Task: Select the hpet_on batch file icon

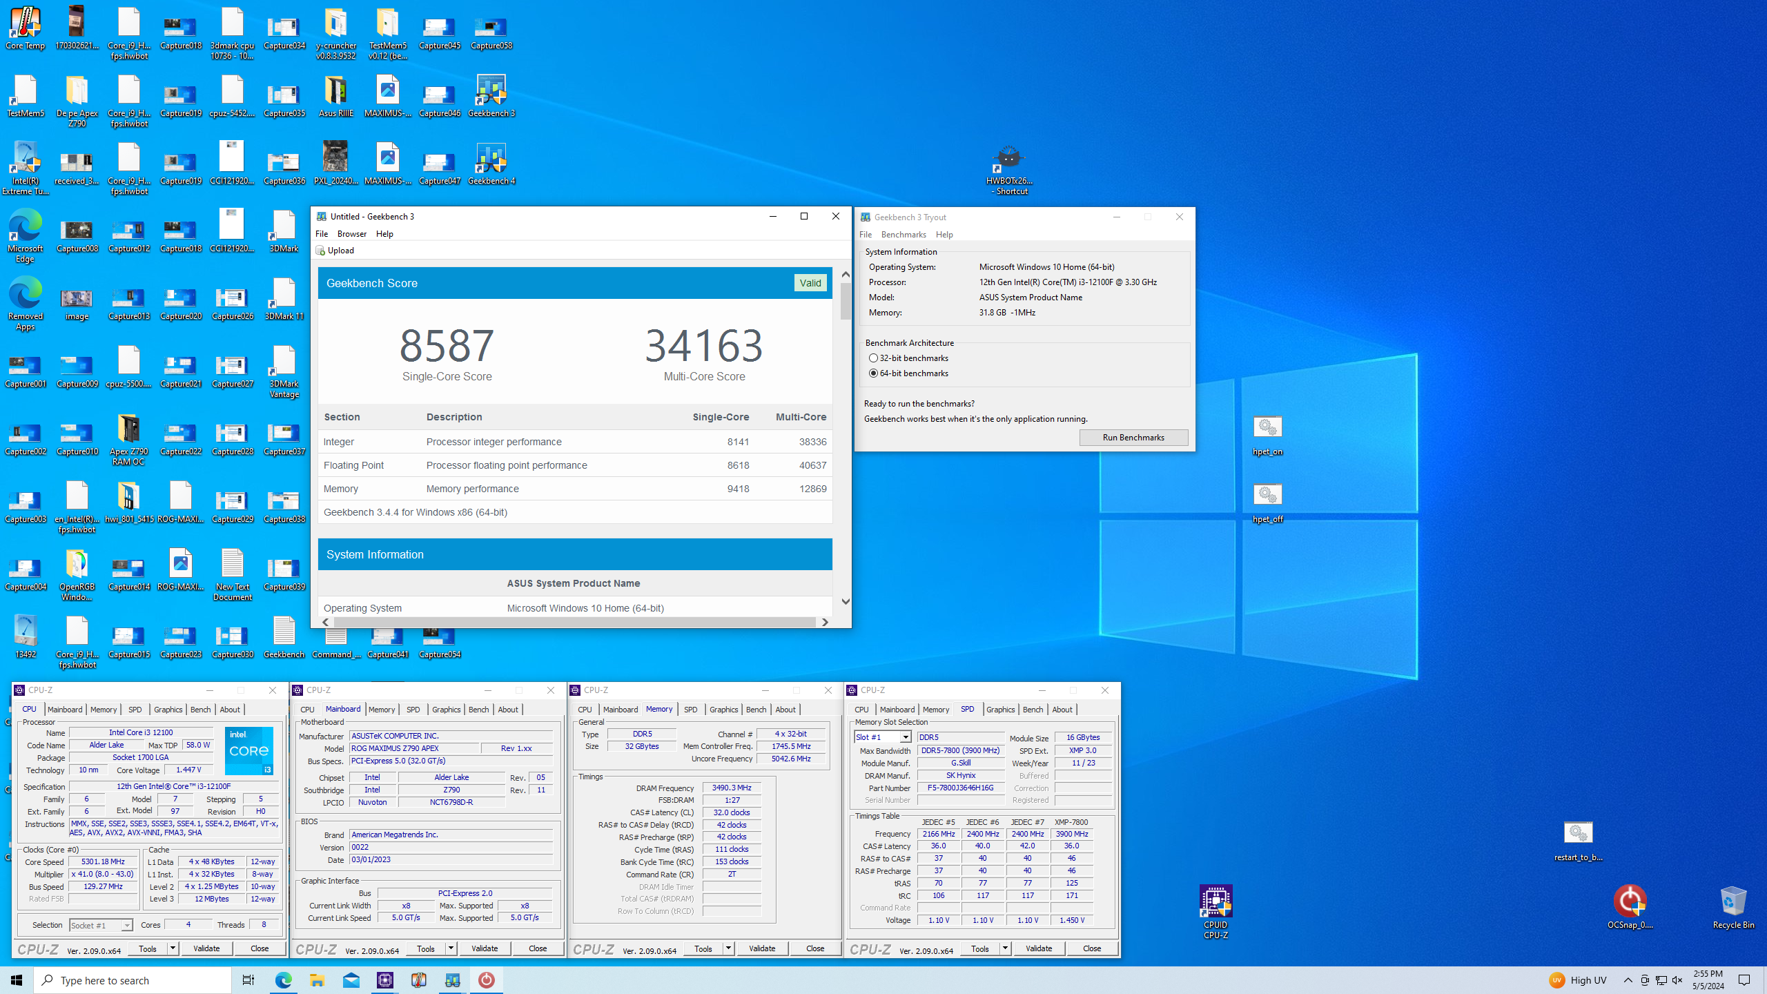Action: tap(1267, 435)
